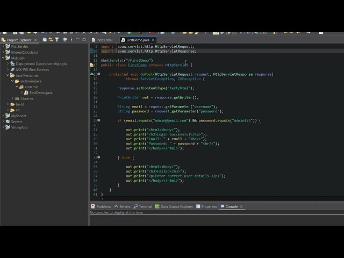The width and height of the screenshot is (344, 258).
Task: Expand the build folder arrow
Action: pos(8,104)
